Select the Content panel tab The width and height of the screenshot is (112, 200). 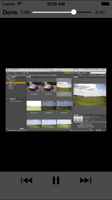point(29,77)
